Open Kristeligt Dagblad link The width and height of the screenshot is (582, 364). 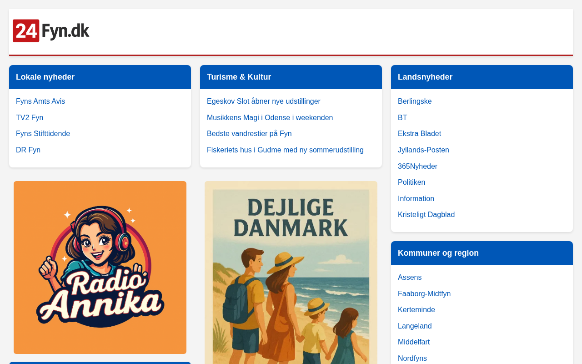coord(426,215)
